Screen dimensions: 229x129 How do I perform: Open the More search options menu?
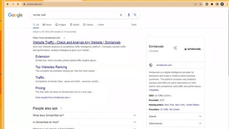tap(101, 25)
